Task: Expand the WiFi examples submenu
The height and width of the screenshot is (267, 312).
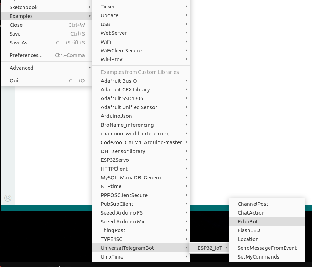Action: pyautogui.click(x=141, y=42)
